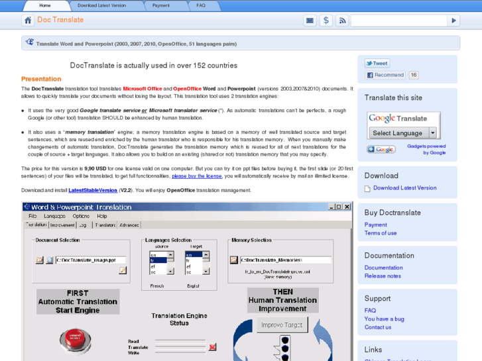
Task: Click the LatestStableVersion link
Action: click(93, 191)
